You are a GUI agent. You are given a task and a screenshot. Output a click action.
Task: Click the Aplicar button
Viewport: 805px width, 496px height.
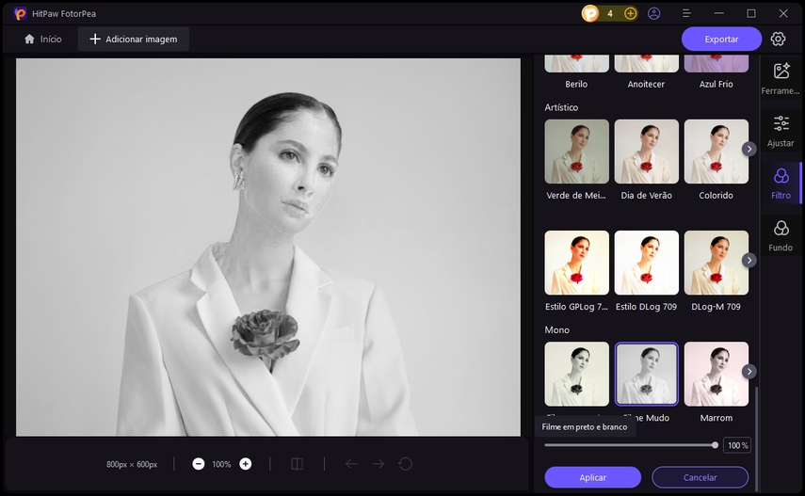pos(592,477)
